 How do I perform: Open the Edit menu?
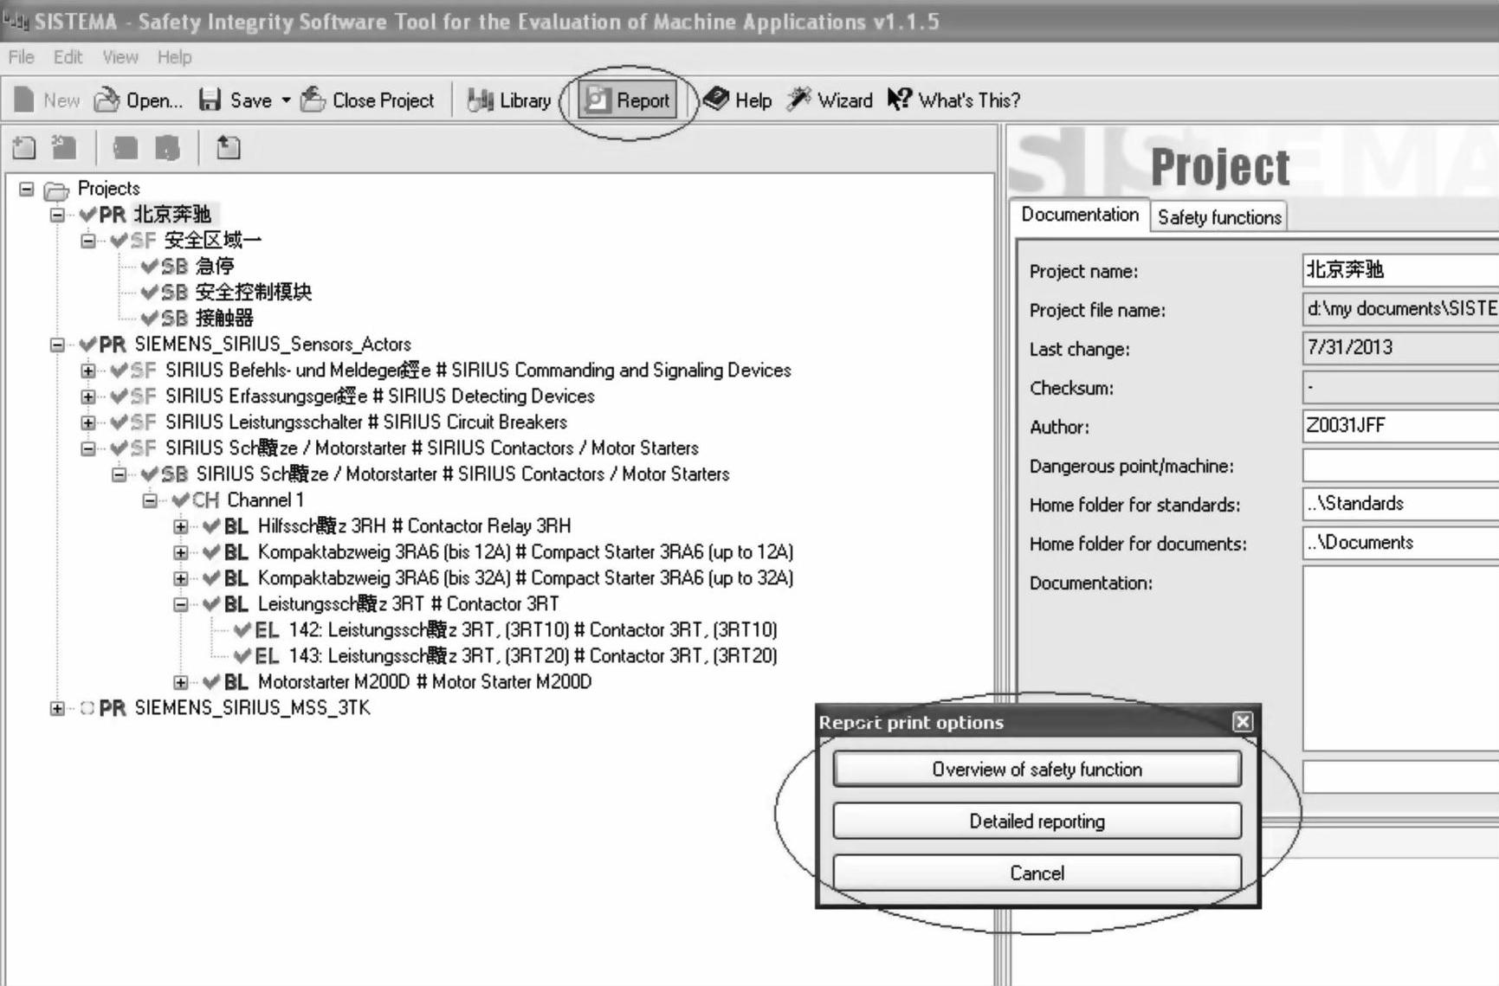point(68,57)
